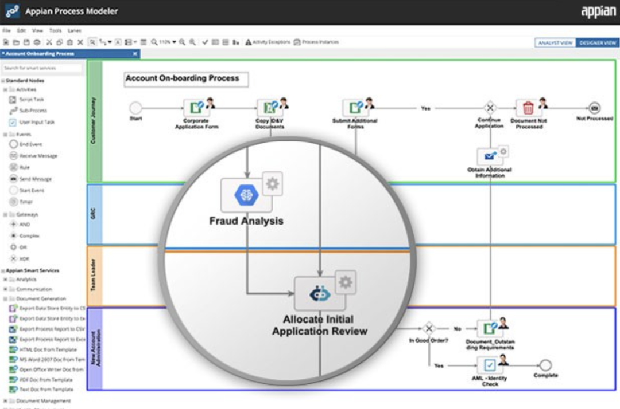Click the Send Message palette icon
The height and width of the screenshot is (409, 620).
click(13, 179)
